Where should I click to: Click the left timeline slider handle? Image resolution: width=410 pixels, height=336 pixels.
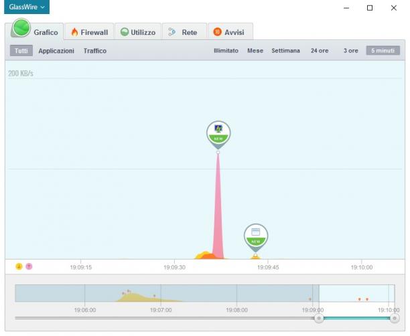click(x=319, y=318)
